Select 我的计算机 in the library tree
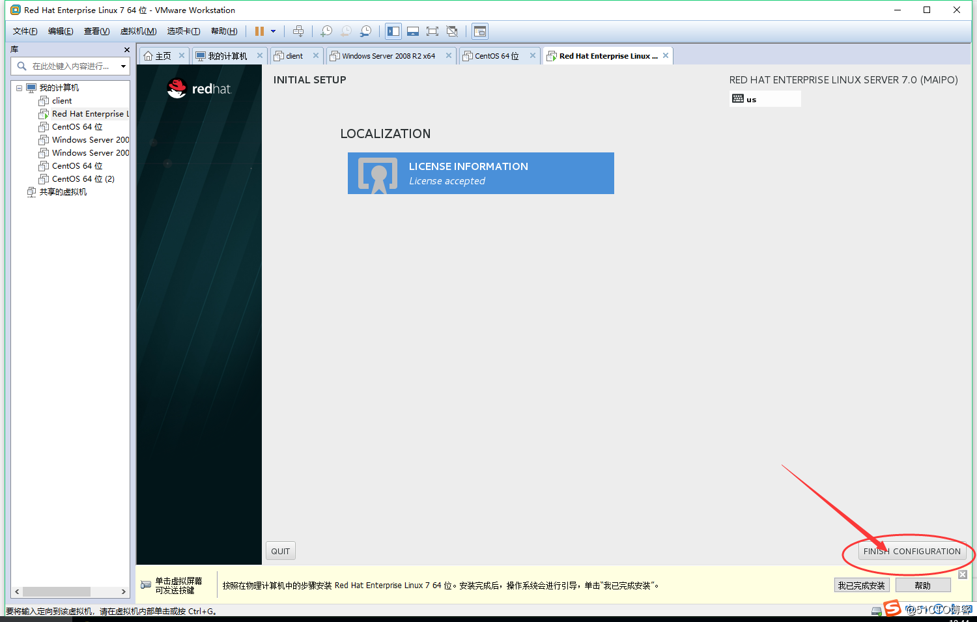This screenshot has height=622, width=977. 59,88
